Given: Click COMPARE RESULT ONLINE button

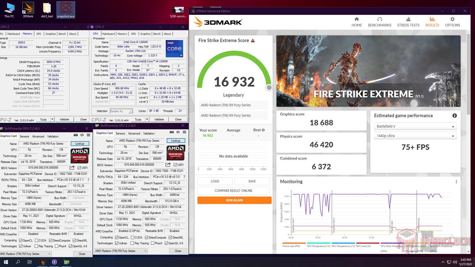Looking at the screenshot, I should coord(233,191).
